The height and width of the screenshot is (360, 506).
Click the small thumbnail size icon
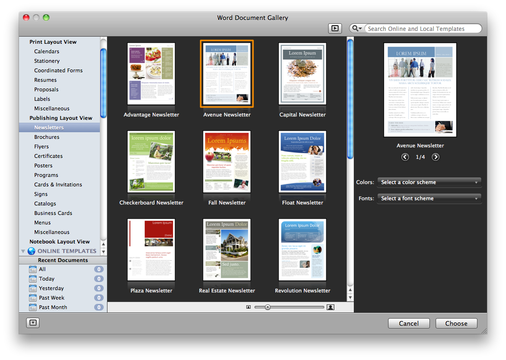click(248, 307)
